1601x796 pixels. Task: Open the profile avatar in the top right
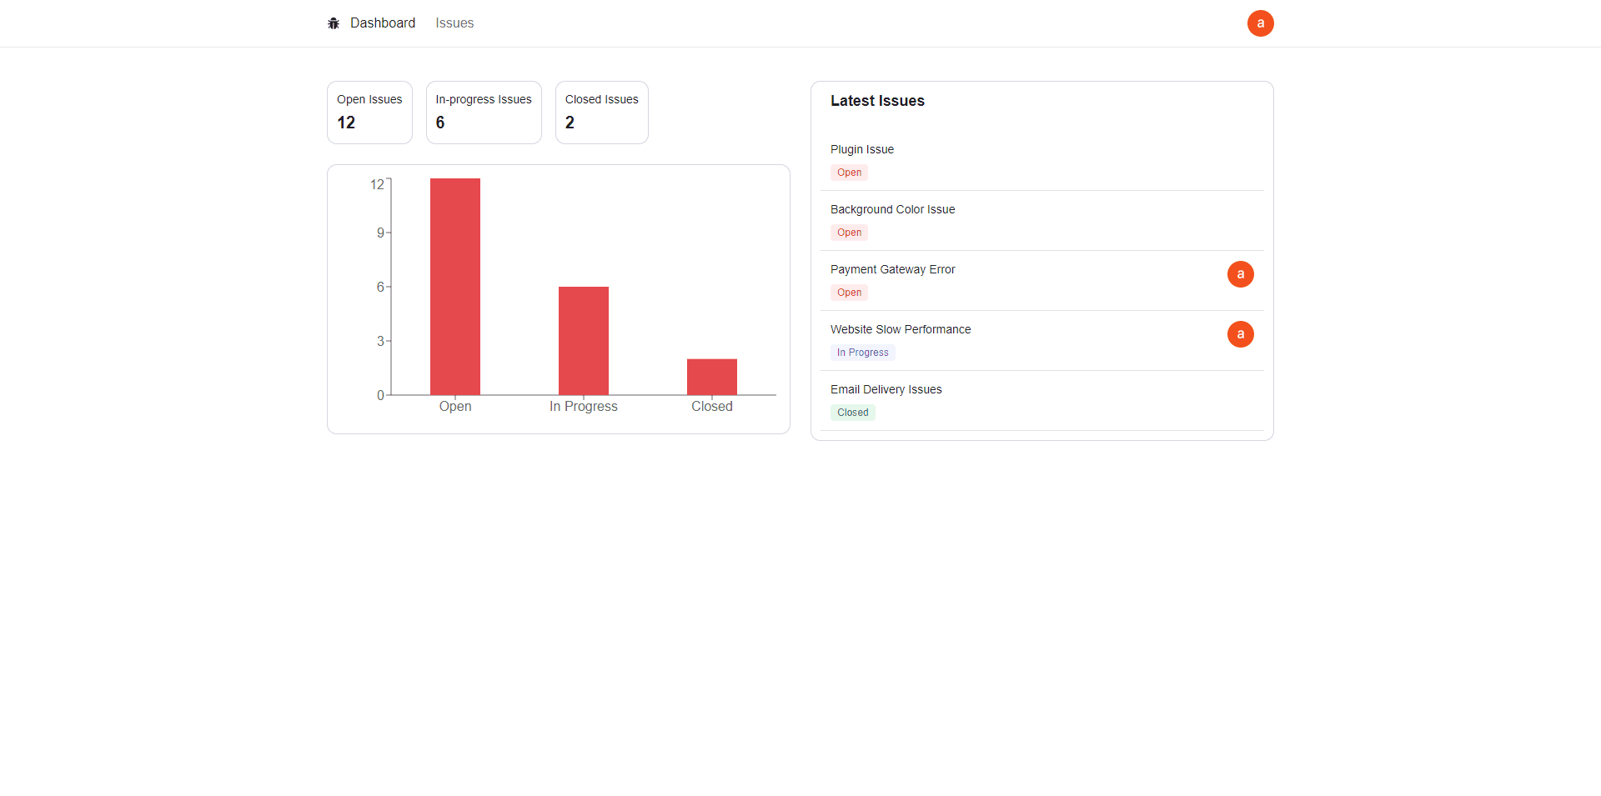point(1260,23)
